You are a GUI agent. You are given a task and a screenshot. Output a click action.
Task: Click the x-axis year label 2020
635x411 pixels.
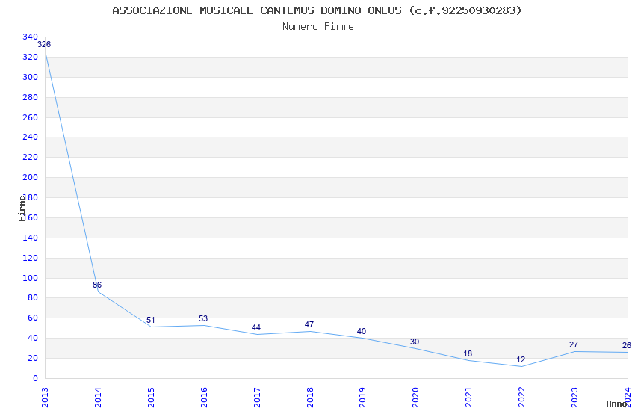click(416, 398)
